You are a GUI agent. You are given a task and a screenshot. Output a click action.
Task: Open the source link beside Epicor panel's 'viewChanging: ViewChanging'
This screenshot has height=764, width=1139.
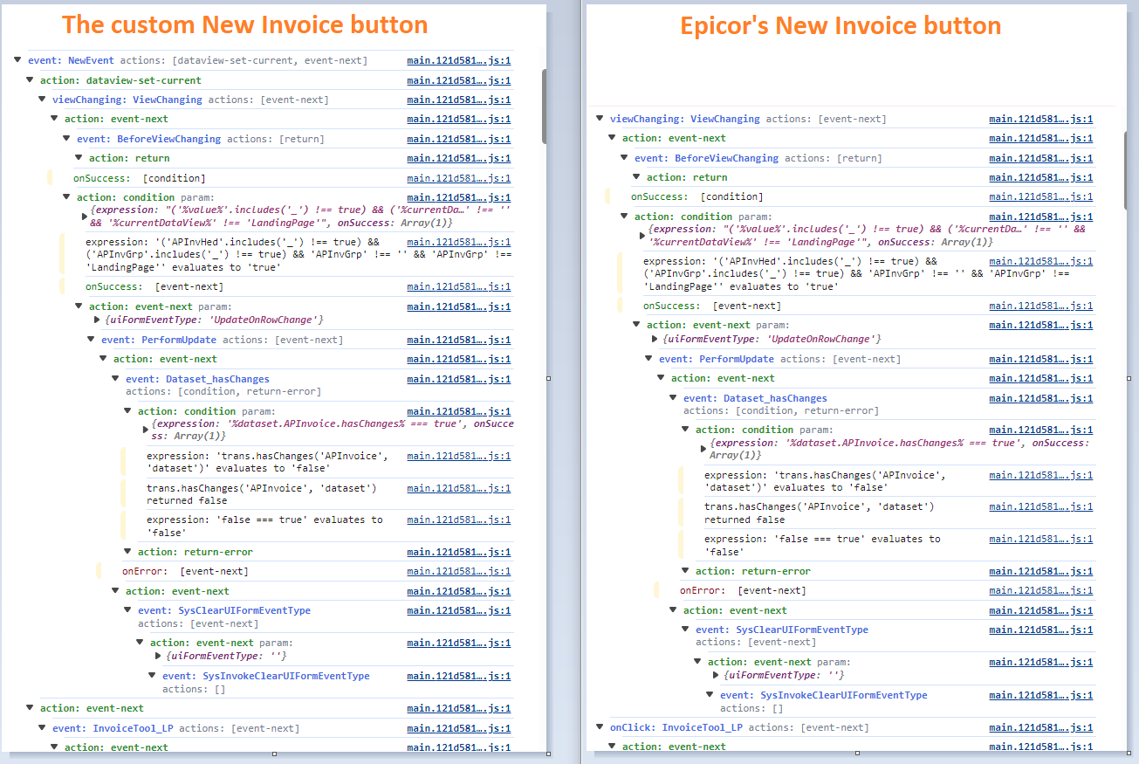[1041, 119]
